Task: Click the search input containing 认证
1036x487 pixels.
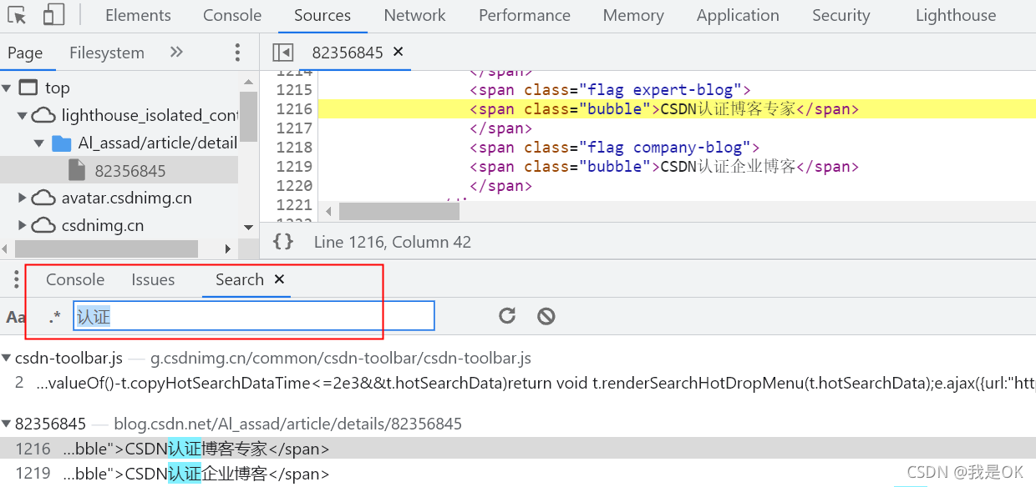Action: 254,316
